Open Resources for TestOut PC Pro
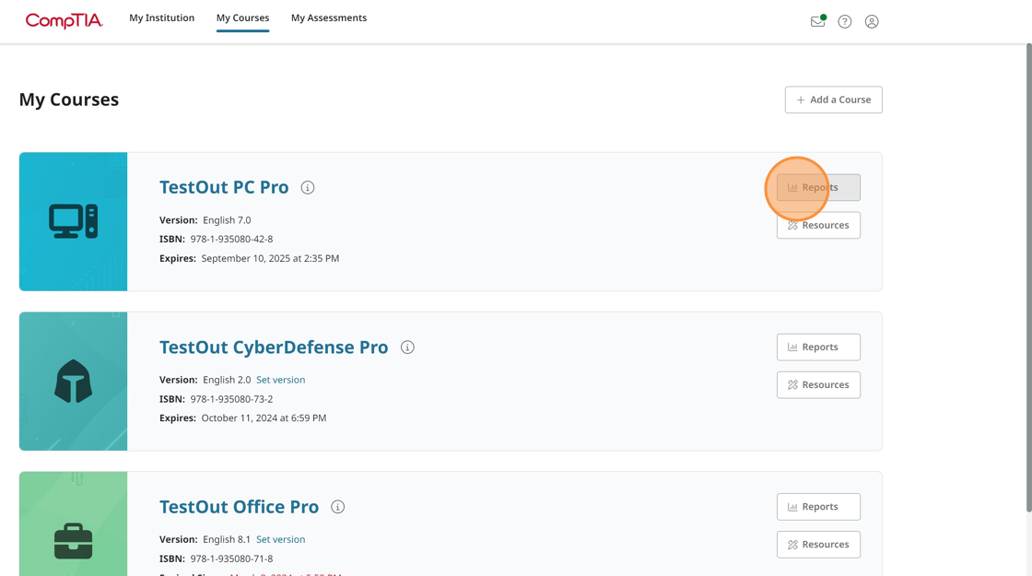 coord(818,226)
